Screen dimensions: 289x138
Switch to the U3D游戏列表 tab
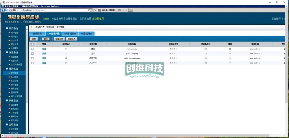(70, 34)
